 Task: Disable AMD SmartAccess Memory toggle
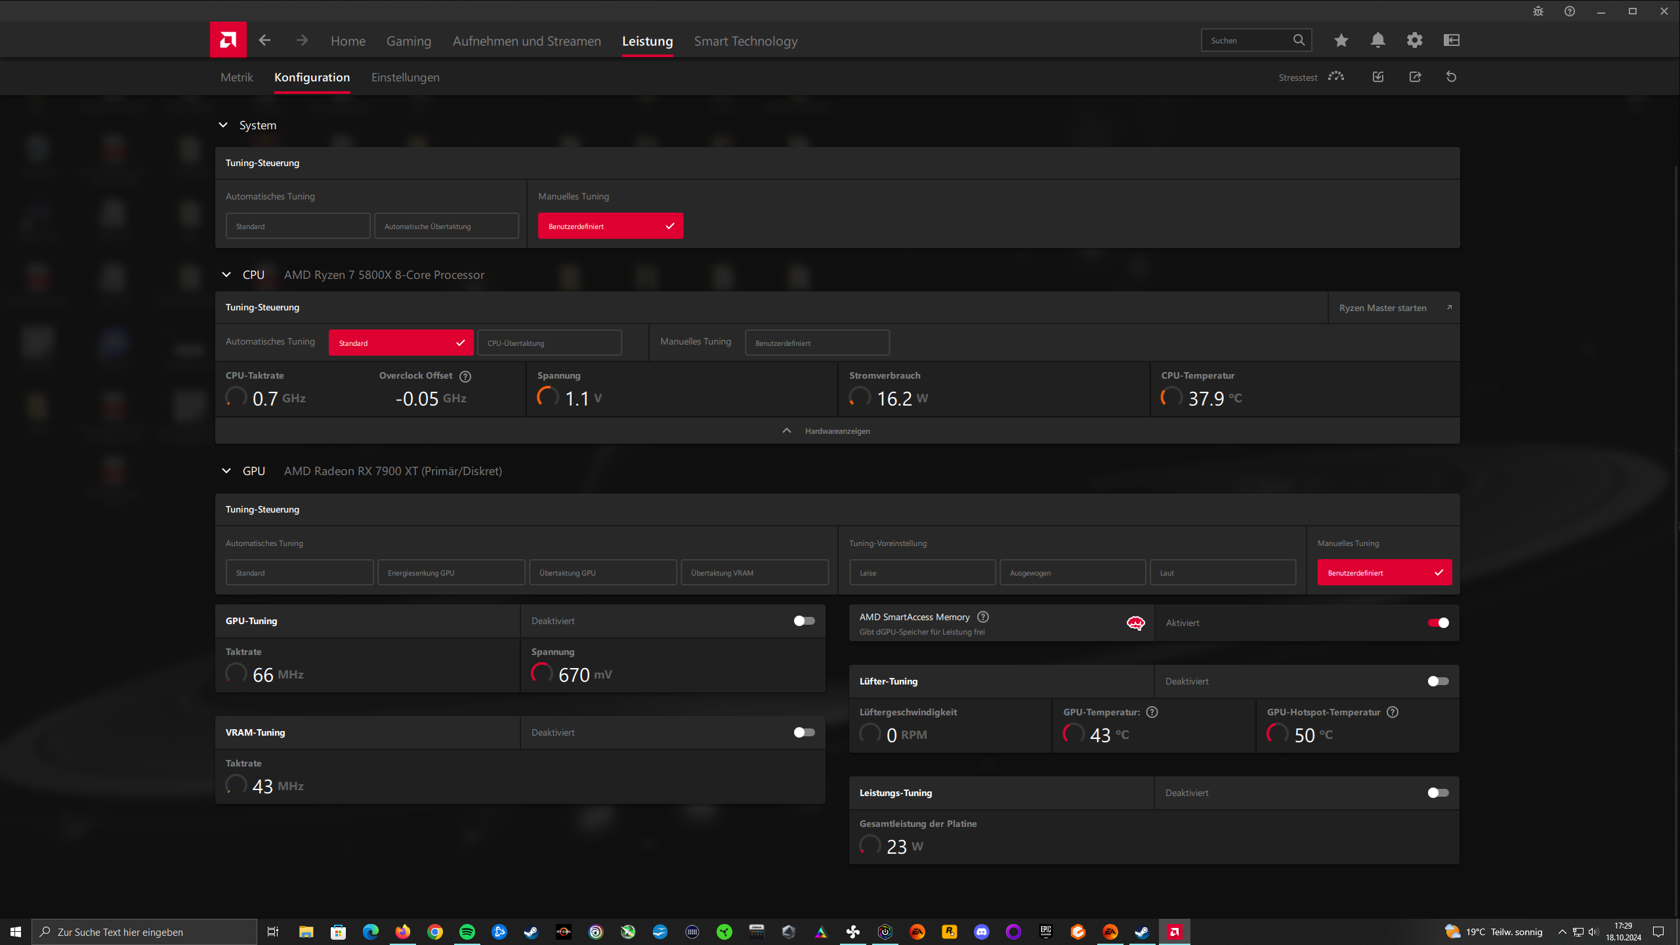(1438, 623)
